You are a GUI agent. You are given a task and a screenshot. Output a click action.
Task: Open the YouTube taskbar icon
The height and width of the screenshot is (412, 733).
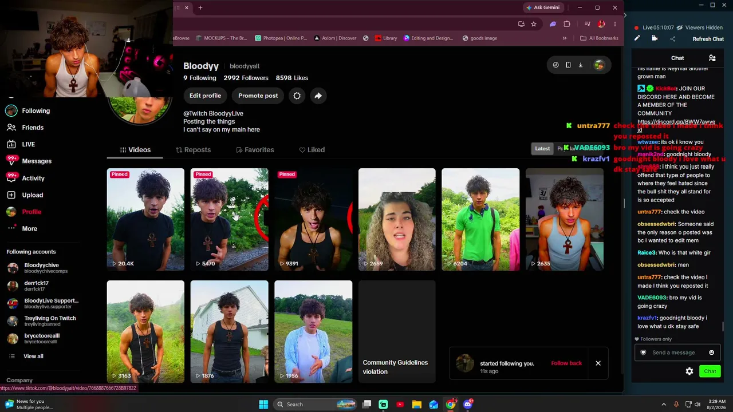(400, 405)
